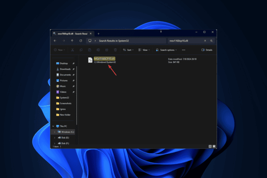This screenshot has width=267, height=178.
Task: Open System32 folder in the sidebar
Action: coord(64,98)
